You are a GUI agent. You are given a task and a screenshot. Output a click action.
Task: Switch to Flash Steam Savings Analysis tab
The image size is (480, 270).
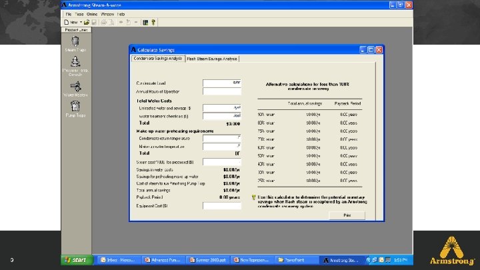click(x=212, y=59)
